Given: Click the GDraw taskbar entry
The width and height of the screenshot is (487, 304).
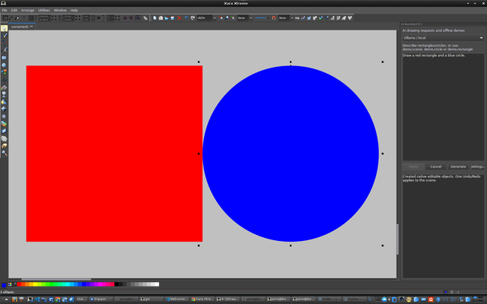Looking at the screenshot, I should click(228, 299).
